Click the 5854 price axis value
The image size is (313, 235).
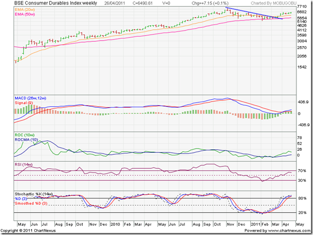tap(302, 18)
